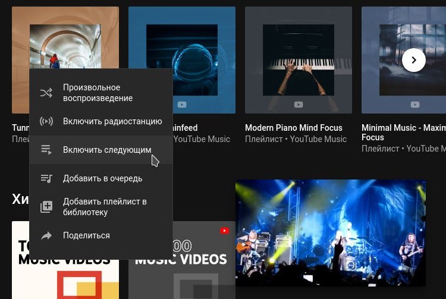Screen dimensions: 446x299
Task: Click the share arrow icon
Action: tap(46, 235)
